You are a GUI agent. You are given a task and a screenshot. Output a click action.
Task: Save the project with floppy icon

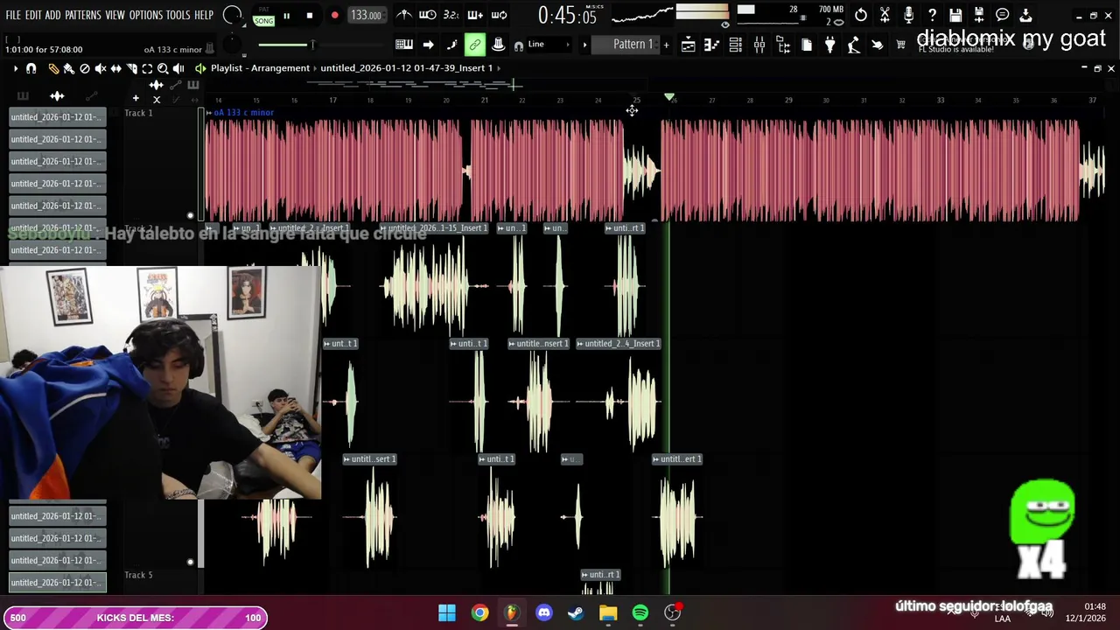955,15
